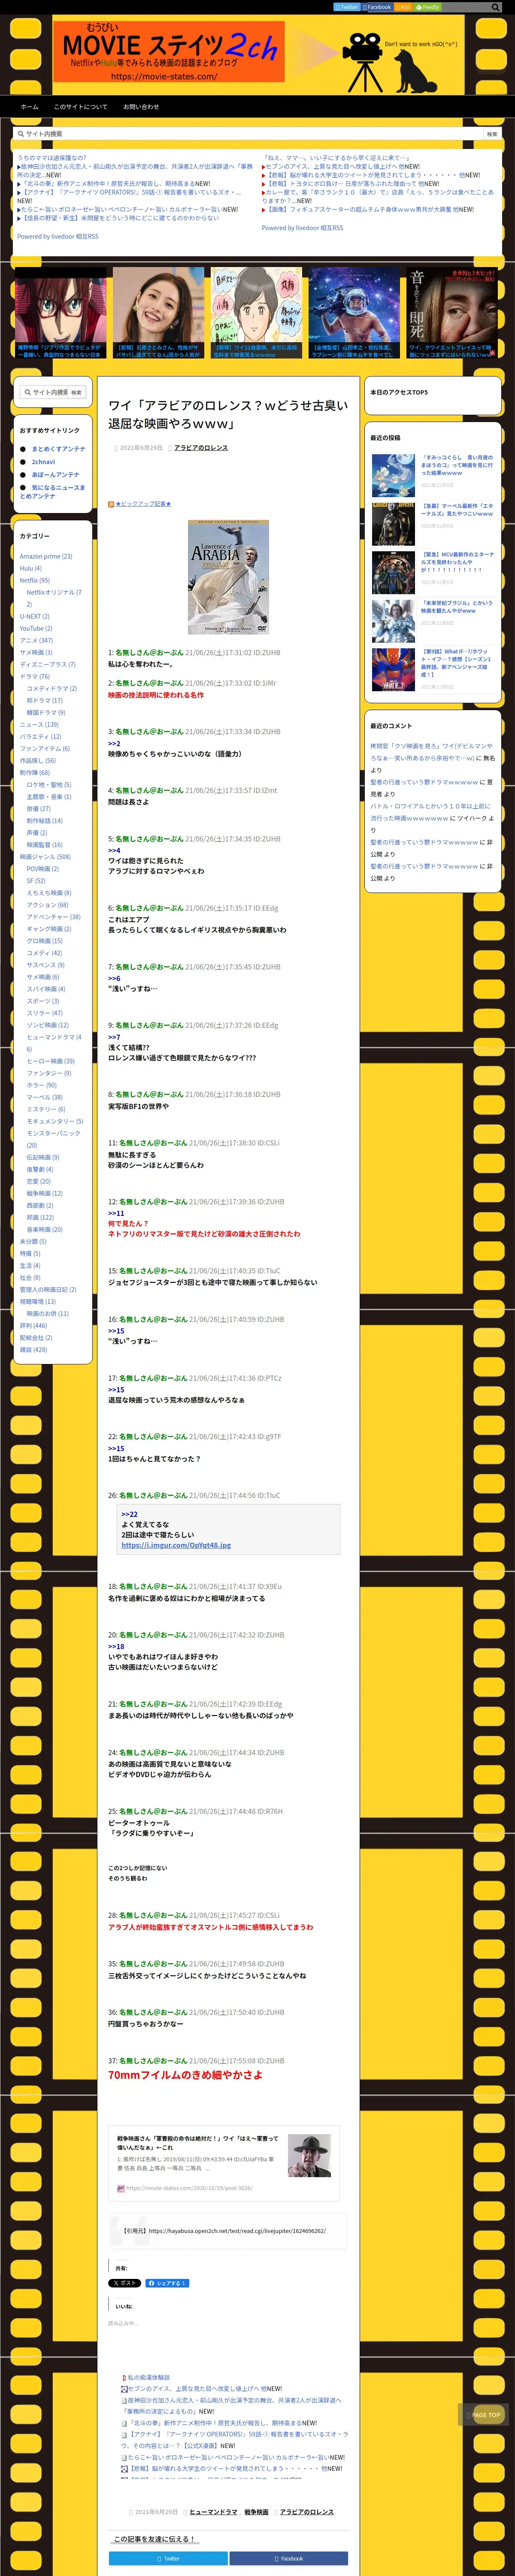Click the 検索 button beside the wide search field
The height and width of the screenshot is (2576, 515).
tap(492, 134)
